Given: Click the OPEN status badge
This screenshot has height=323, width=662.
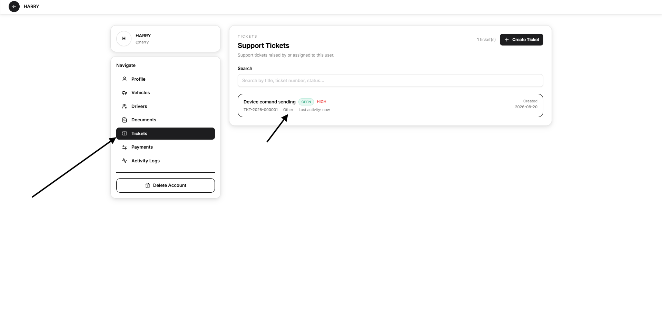Looking at the screenshot, I should click(x=306, y=102).
